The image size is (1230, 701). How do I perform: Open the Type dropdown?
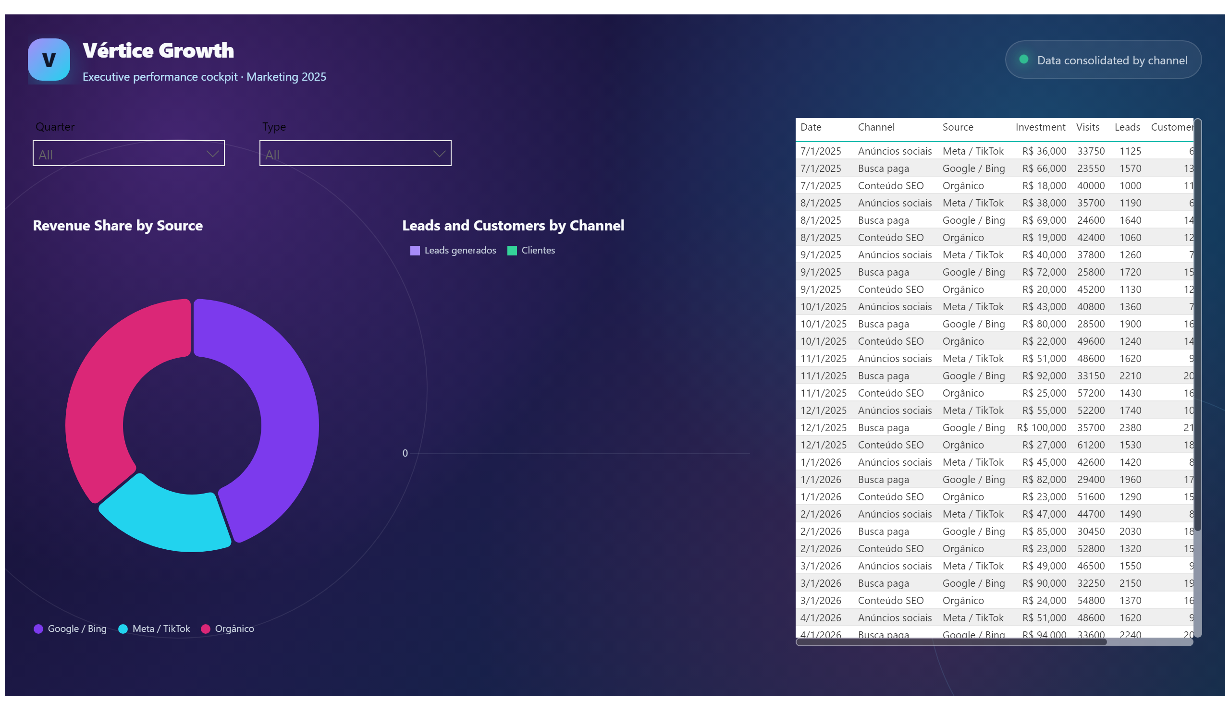(356, 154)
